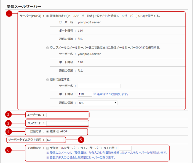Screen dimensions: 193x163
Task: Click the red number 6 callout badge
Action: (10, 150)
